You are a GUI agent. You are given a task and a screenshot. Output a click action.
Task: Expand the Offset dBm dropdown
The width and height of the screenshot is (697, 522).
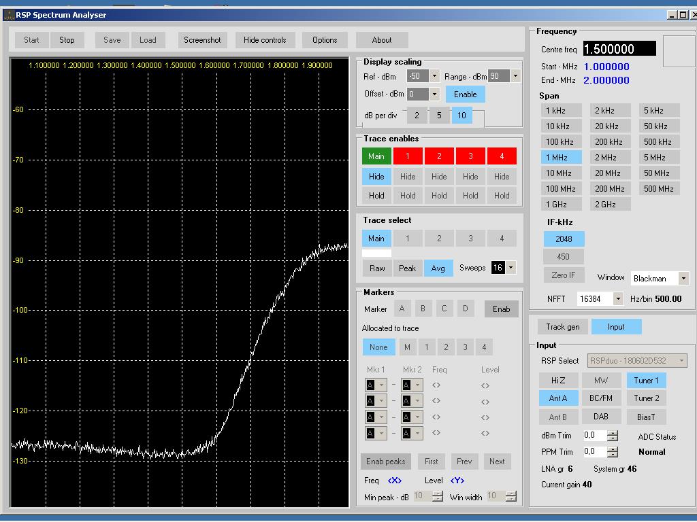tap(435, 94)
